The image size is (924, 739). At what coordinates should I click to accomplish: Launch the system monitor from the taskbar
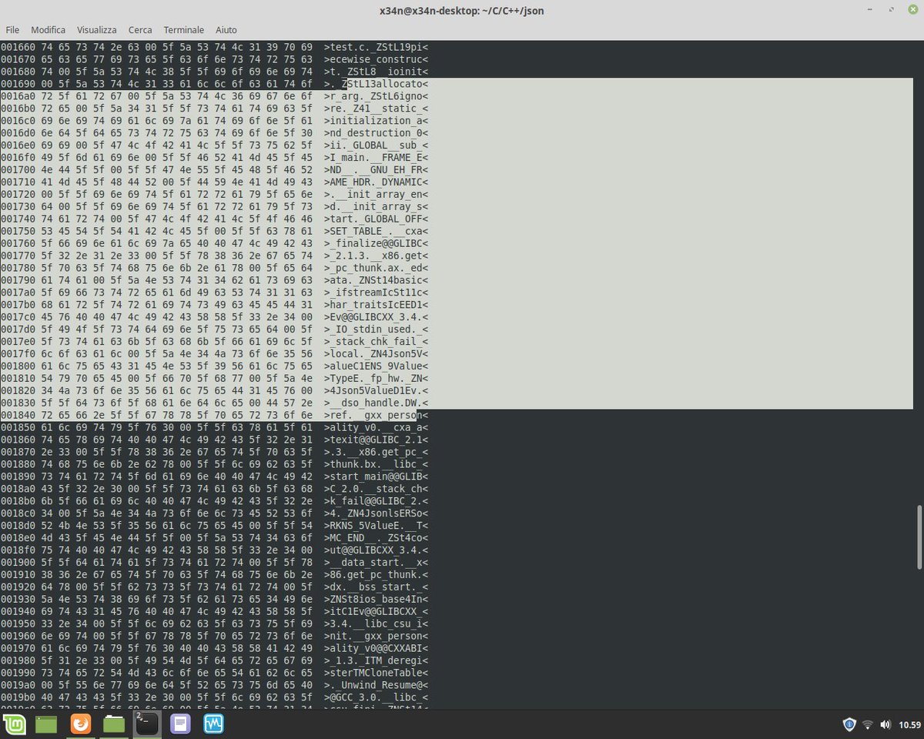point(213,724)
